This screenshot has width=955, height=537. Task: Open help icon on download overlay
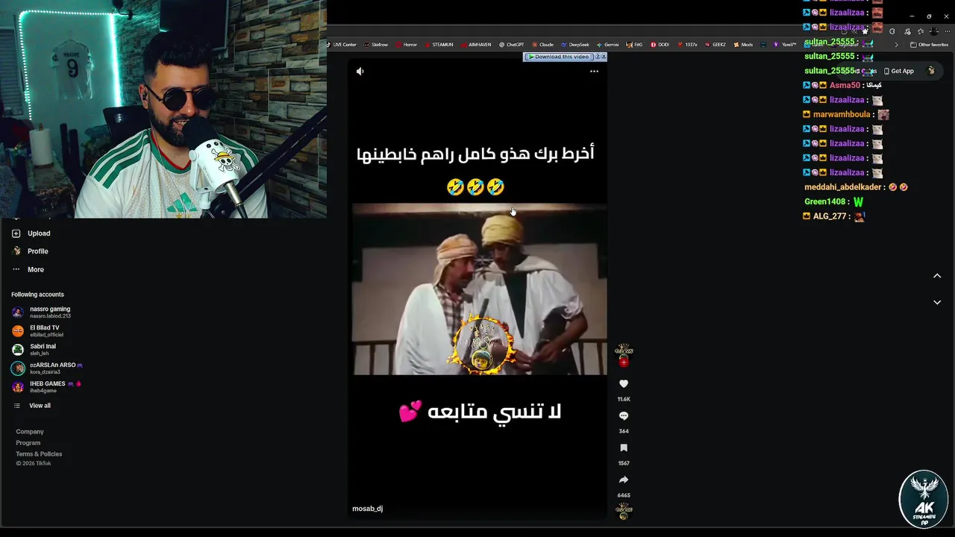[596, 57]
